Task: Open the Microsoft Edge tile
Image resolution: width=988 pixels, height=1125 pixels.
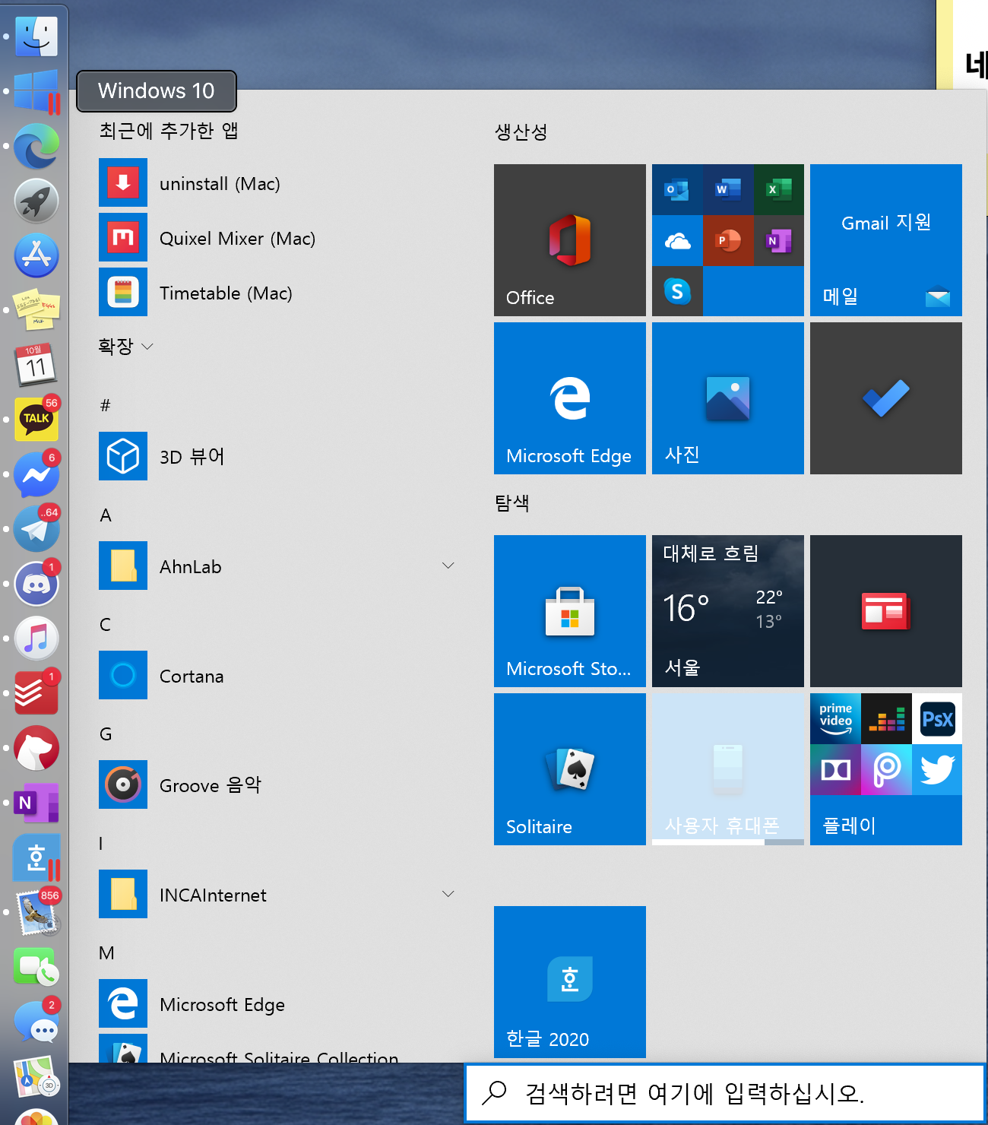Action: (x=570, y=398)
